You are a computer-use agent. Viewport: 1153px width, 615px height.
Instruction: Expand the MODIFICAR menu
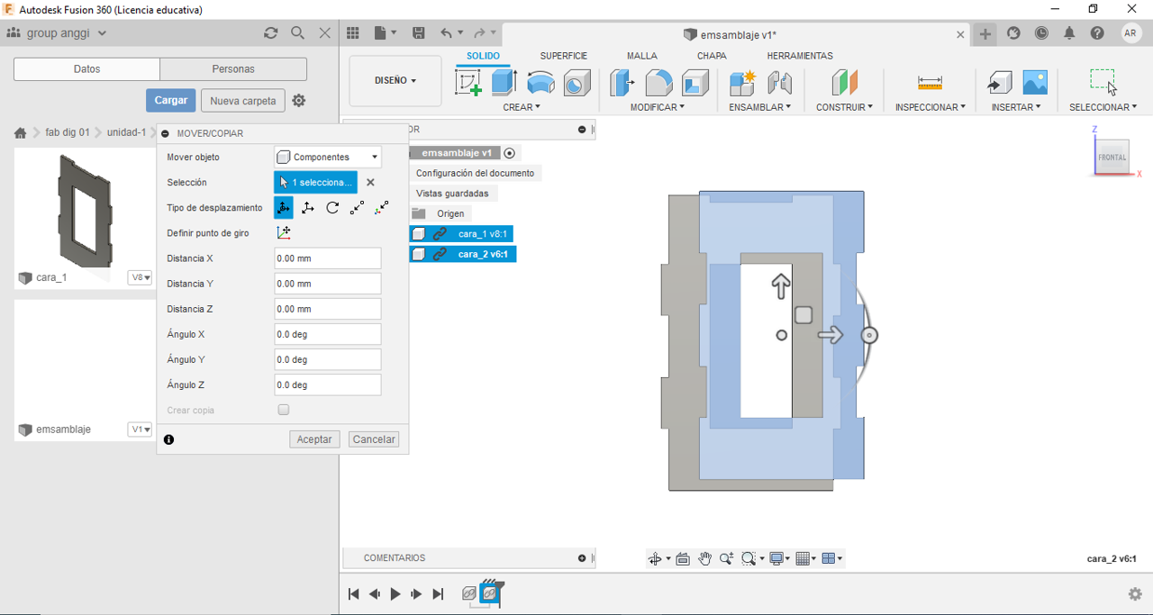[658, 107]
